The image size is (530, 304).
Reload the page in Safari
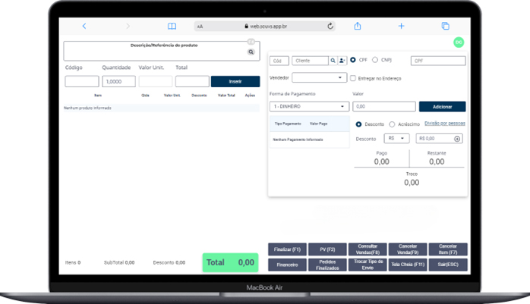[x=330, y=26]
